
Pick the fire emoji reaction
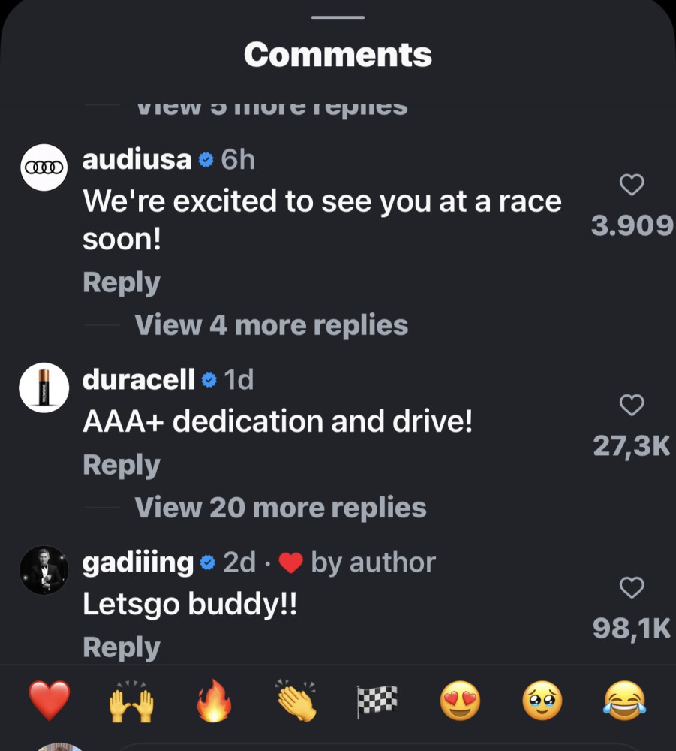(x=214, y=700)
